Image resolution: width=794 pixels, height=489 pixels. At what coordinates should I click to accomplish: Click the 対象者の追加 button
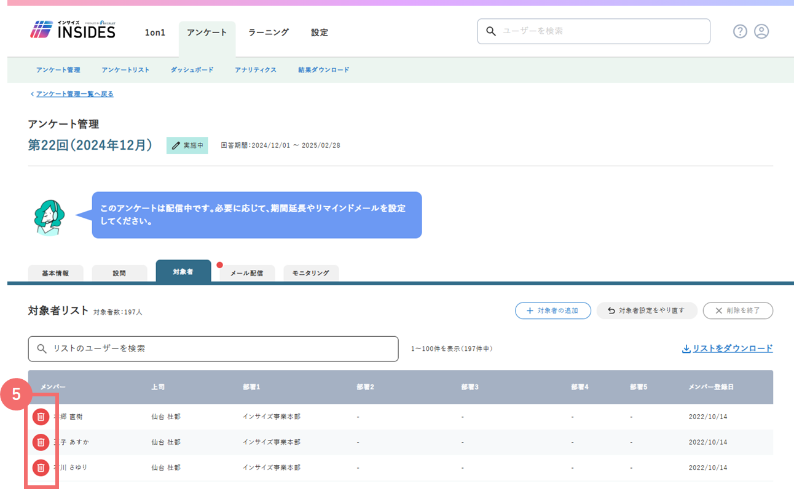pyautogui.click(x=553, y=310)
